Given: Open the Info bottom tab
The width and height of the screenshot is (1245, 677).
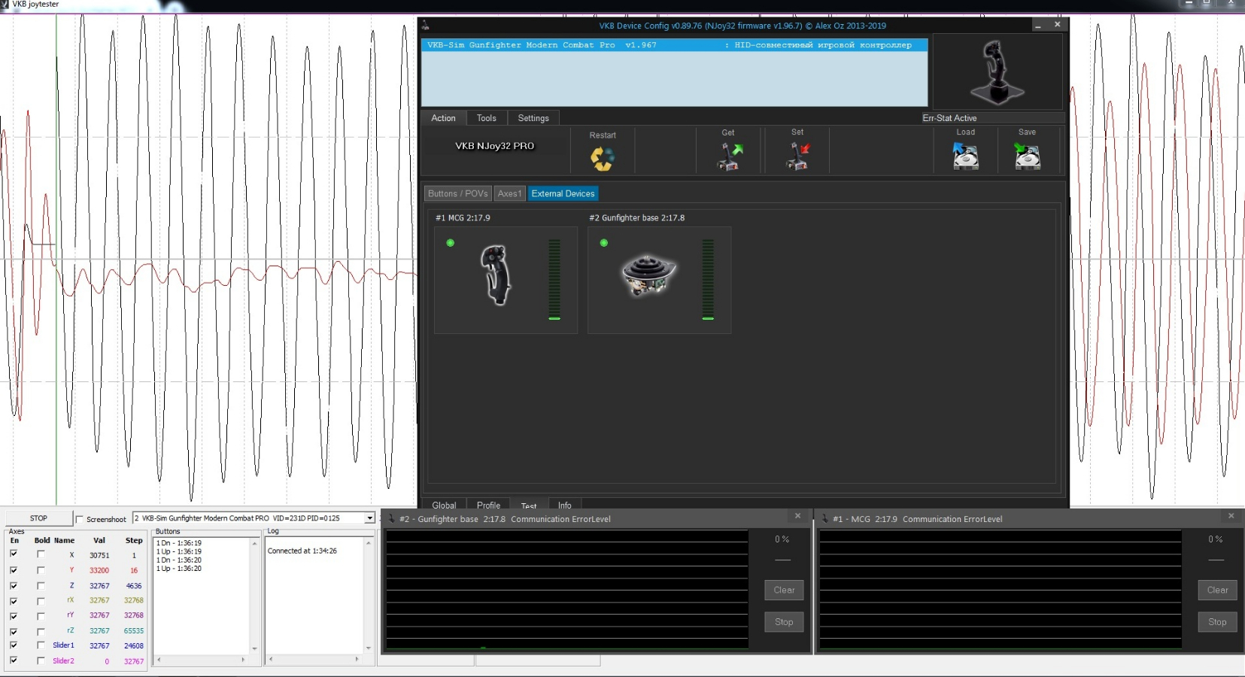Looking at the screenshot, I should (565, 505).
